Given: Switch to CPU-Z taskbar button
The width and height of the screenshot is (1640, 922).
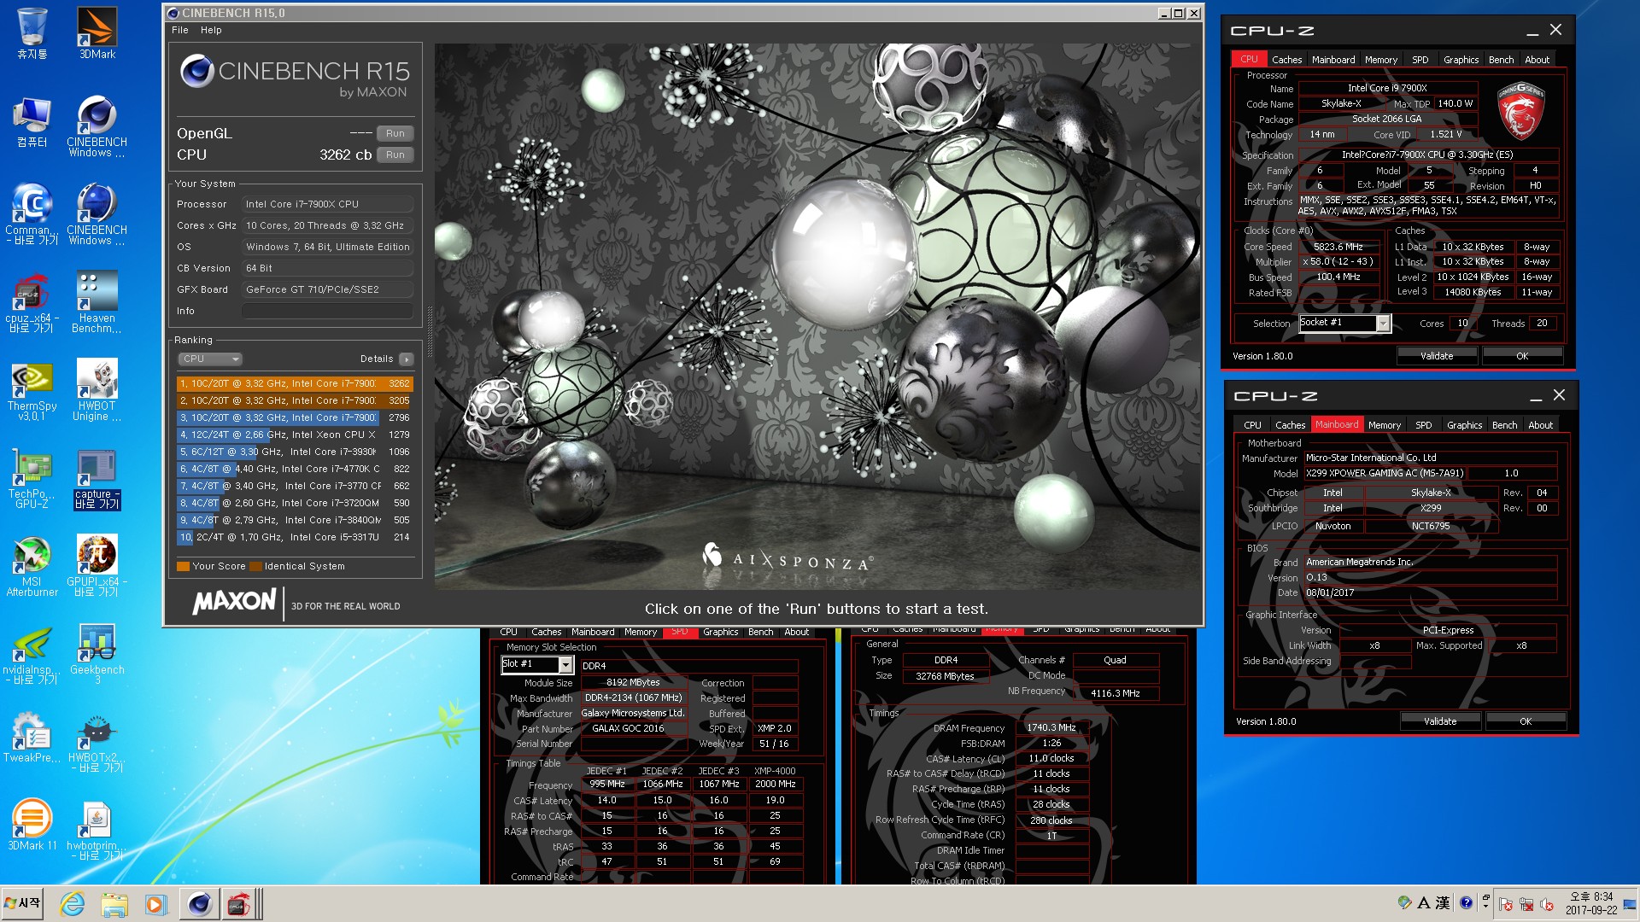Looking at the screenshot, I should (x=240, y=903).
